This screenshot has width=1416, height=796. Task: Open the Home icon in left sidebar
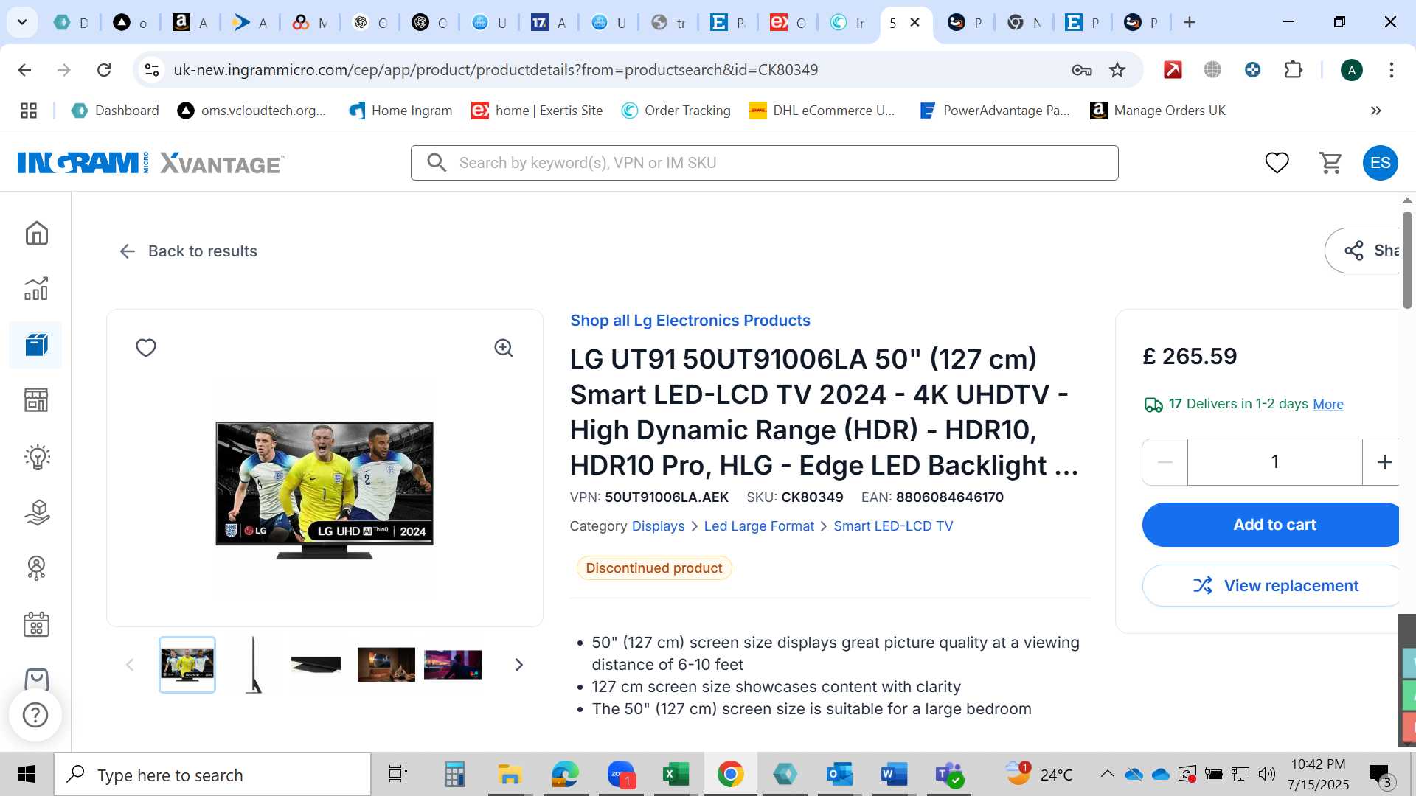[x=36, y=233]
